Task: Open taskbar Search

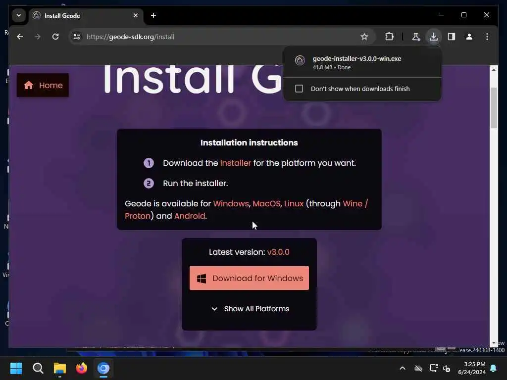Action: click(38, 368)
